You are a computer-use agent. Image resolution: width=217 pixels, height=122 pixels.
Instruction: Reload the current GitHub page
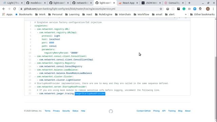15,9
